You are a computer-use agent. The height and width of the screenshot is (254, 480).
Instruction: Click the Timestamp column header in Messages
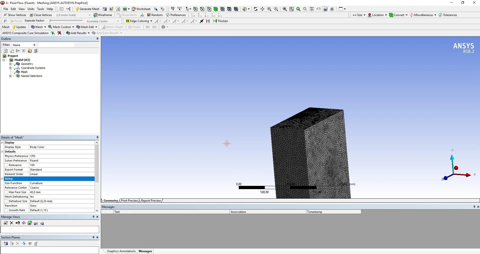point(334,212)
